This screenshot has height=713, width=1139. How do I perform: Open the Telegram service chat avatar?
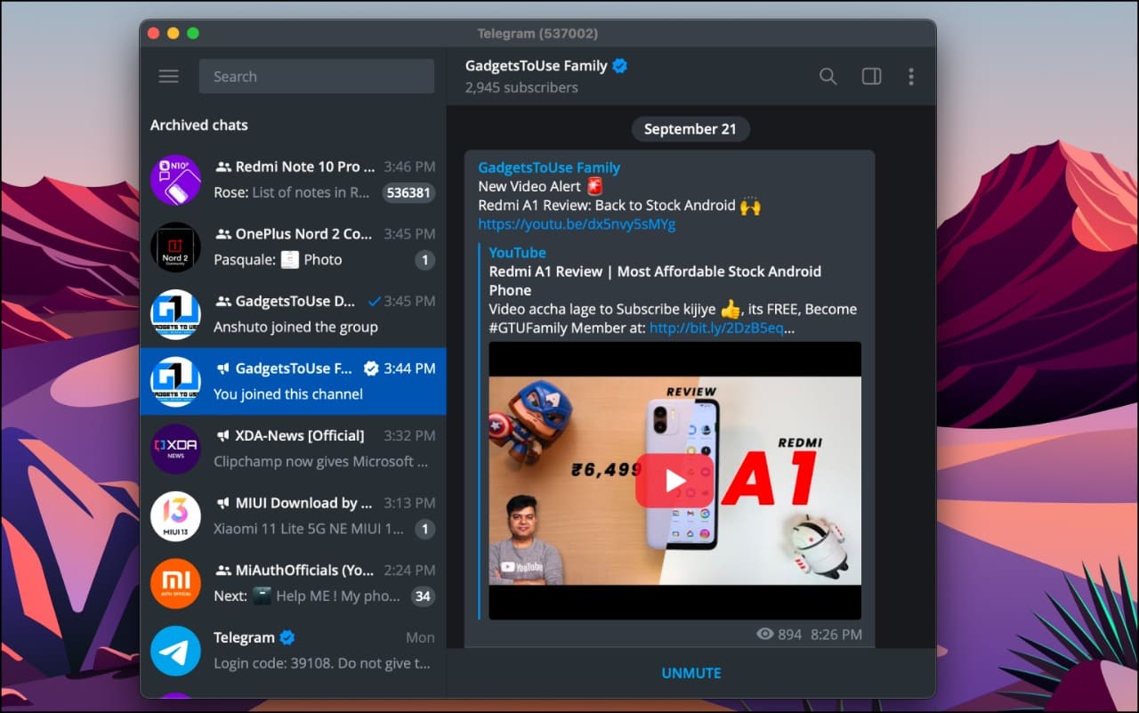point(175,651)
